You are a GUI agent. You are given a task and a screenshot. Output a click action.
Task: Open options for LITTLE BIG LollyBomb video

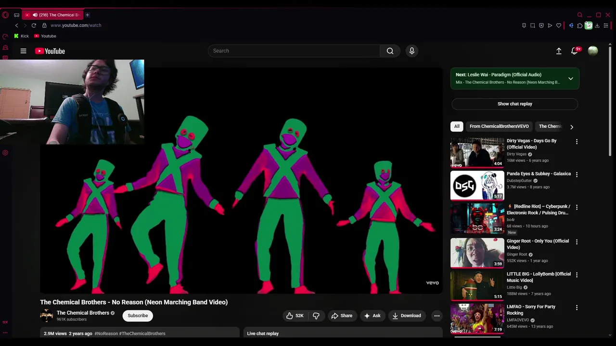(x=577, y=275)
